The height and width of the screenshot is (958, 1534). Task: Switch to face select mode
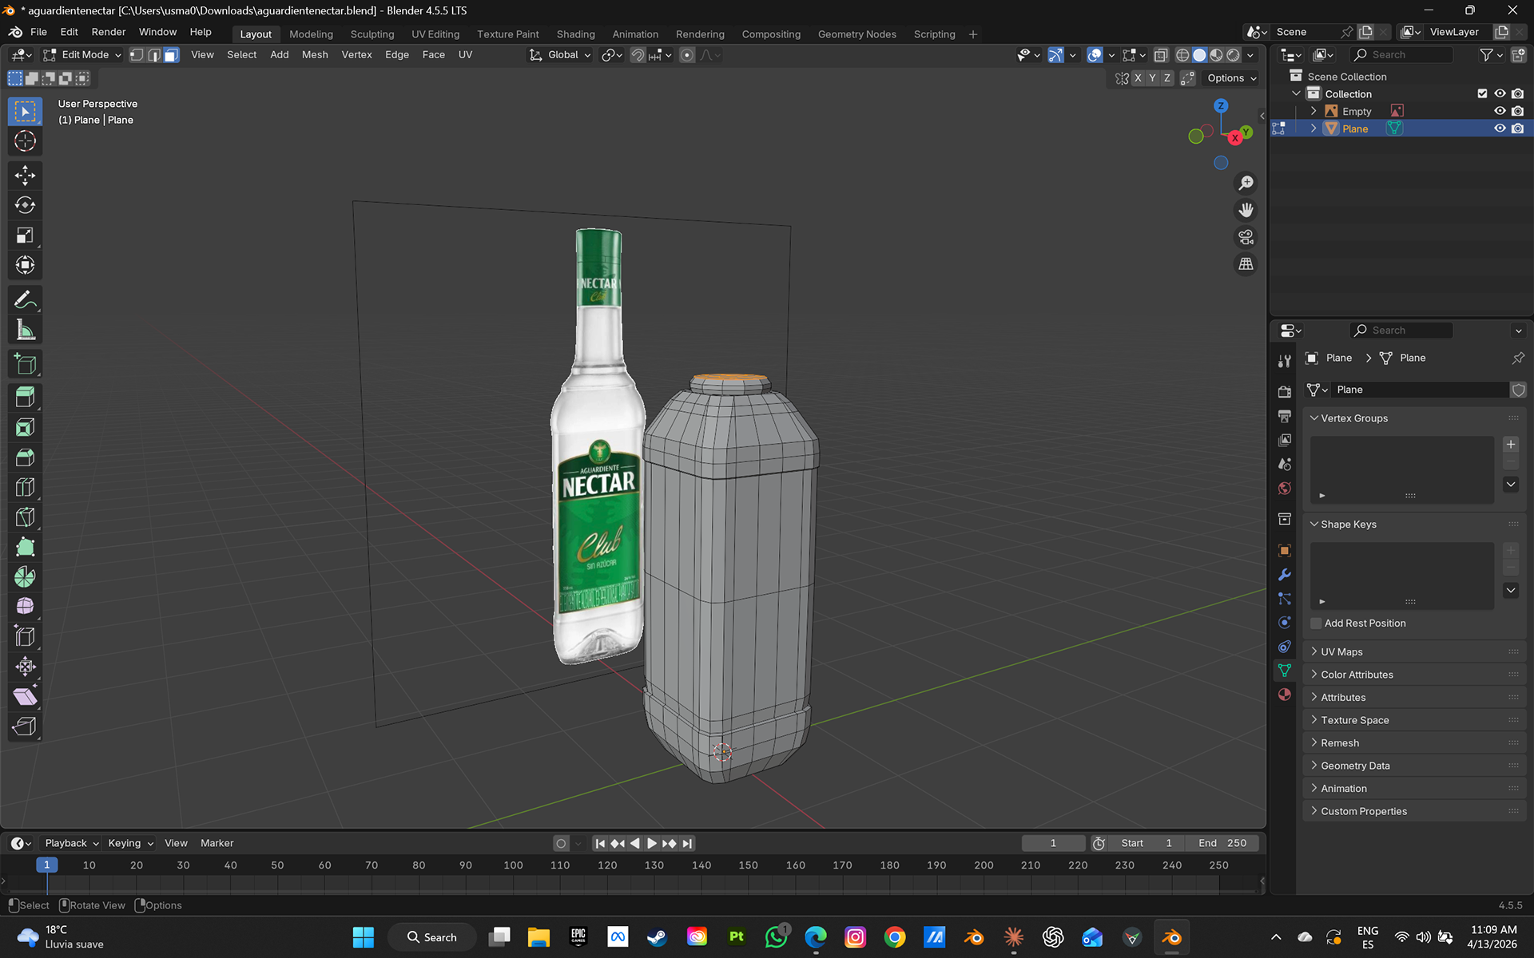click(171, 55)
